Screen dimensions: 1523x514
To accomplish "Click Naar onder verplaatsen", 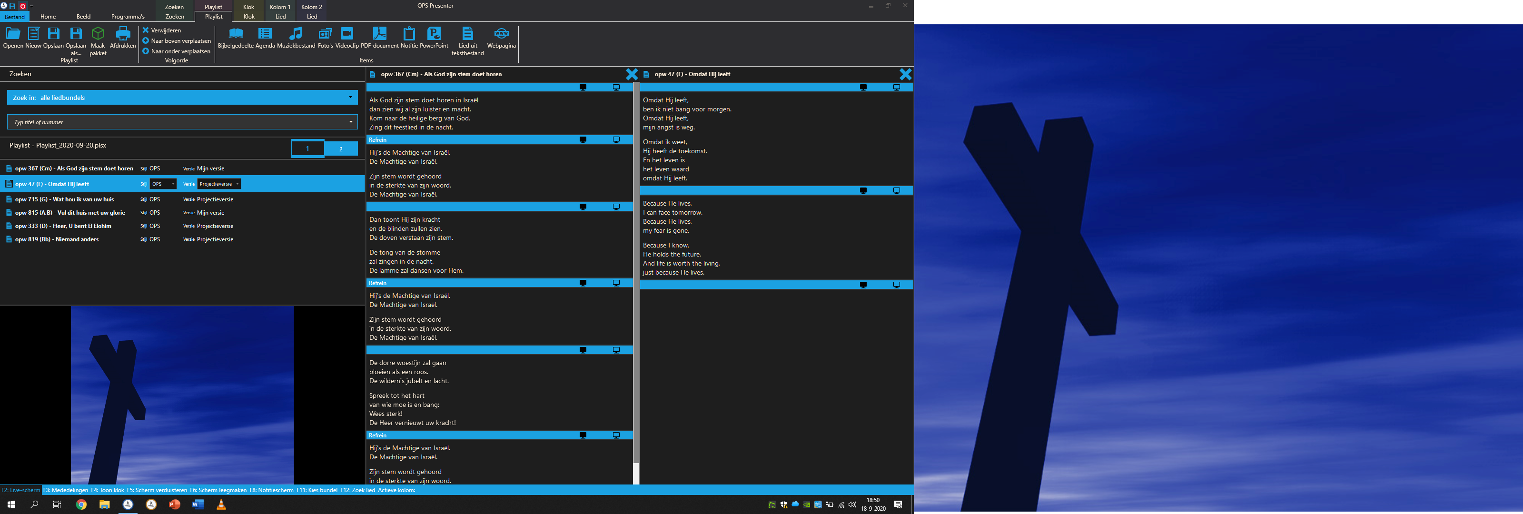I will [177, 51].
